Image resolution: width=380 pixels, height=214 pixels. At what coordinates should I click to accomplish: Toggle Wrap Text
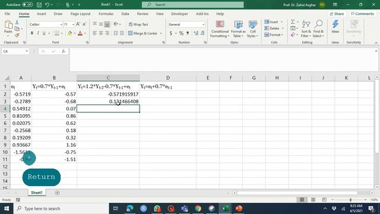(x=138, y=24)
